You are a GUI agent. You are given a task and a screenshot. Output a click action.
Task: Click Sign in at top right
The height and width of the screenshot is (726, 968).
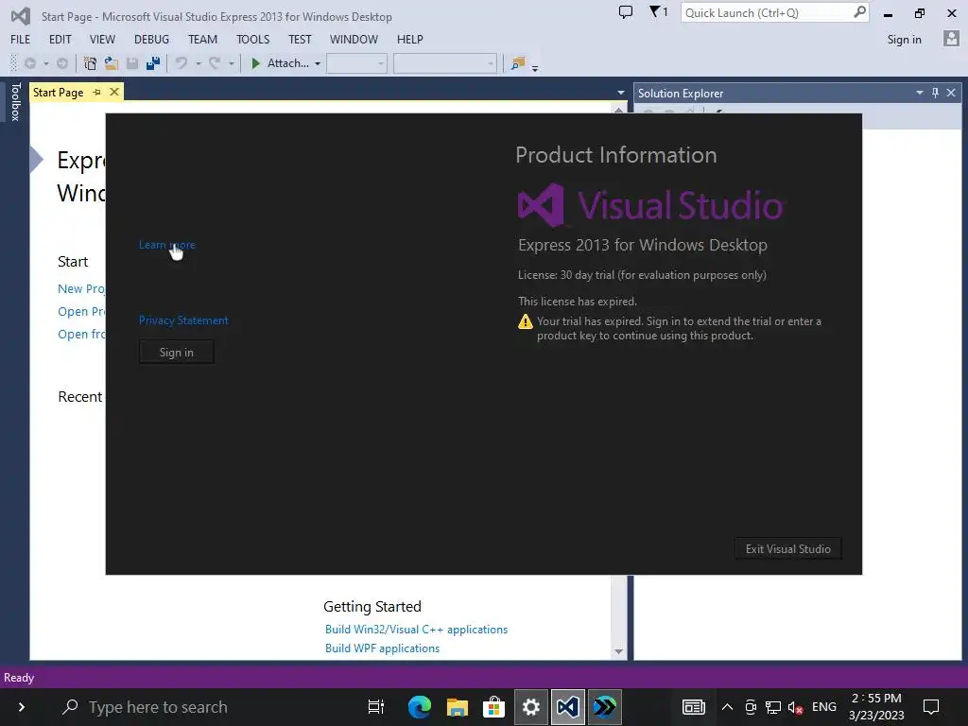(904, 40)
